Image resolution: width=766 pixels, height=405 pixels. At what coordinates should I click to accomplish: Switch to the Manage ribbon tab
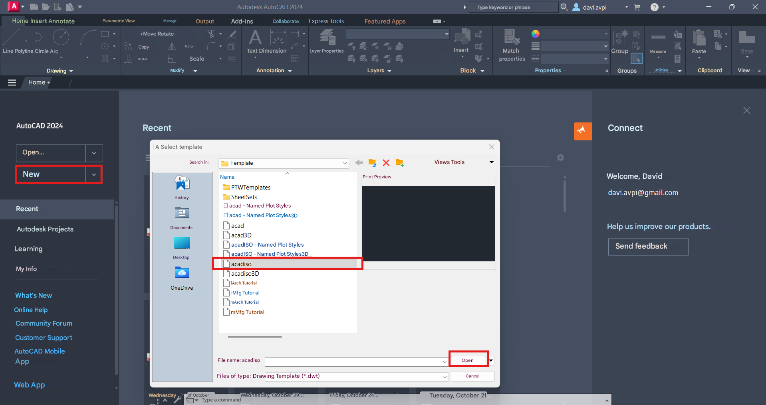tap(170, 21)
